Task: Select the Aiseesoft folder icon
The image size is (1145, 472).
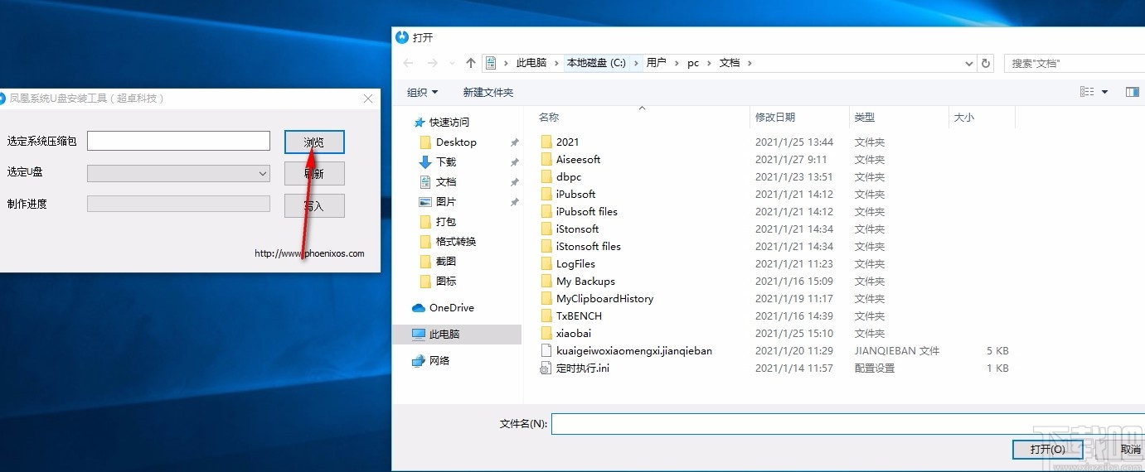Action: pos(546,160)
